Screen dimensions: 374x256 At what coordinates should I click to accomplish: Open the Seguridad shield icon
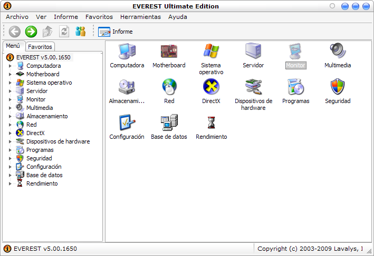pyautogui.click(x=338, y=87)
